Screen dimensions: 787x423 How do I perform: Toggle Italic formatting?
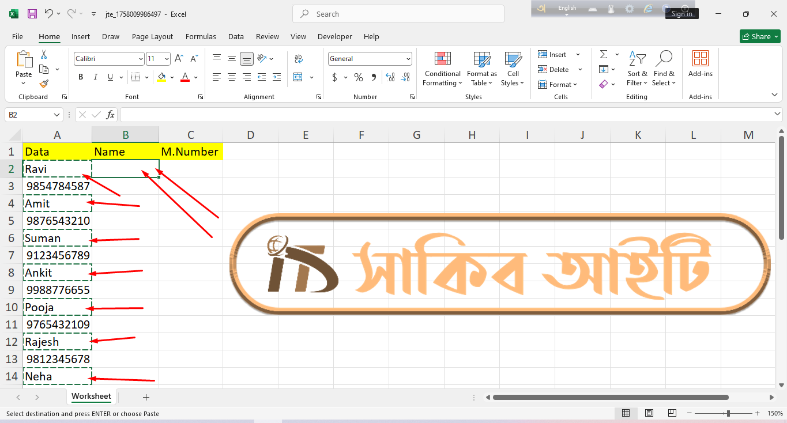click(95, 77)
